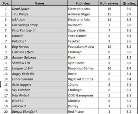Select the Banzai Blowfish! cell
This screenshot has width=138, height=114.
click(x=39, y=112)
